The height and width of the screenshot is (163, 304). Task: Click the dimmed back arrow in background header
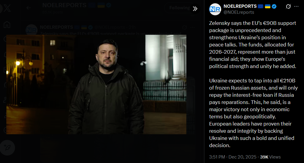coord(29,8)
